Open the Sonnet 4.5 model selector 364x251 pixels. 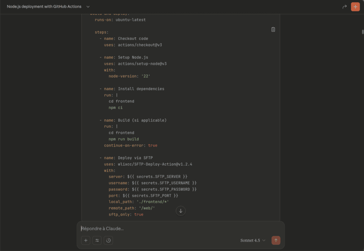253,240
